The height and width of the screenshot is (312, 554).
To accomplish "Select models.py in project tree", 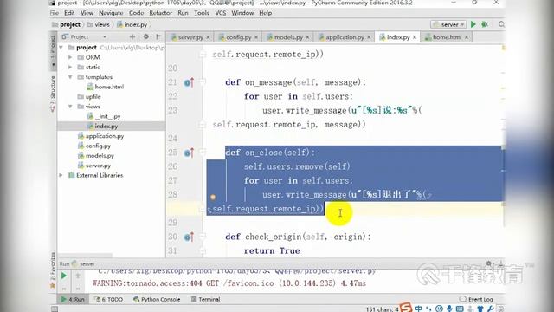I will tap(96, 156).
